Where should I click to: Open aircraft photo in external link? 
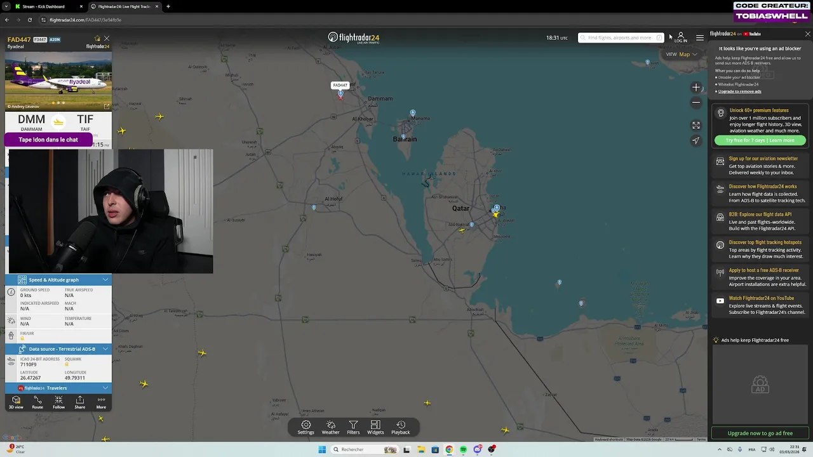click(107, 107)
